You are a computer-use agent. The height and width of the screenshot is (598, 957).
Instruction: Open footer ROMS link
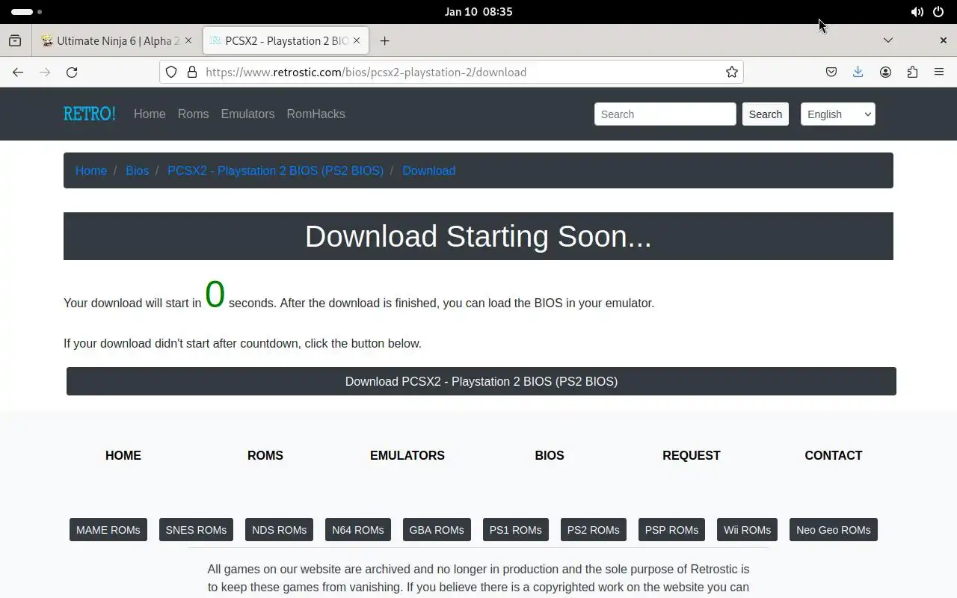(265, 455)
